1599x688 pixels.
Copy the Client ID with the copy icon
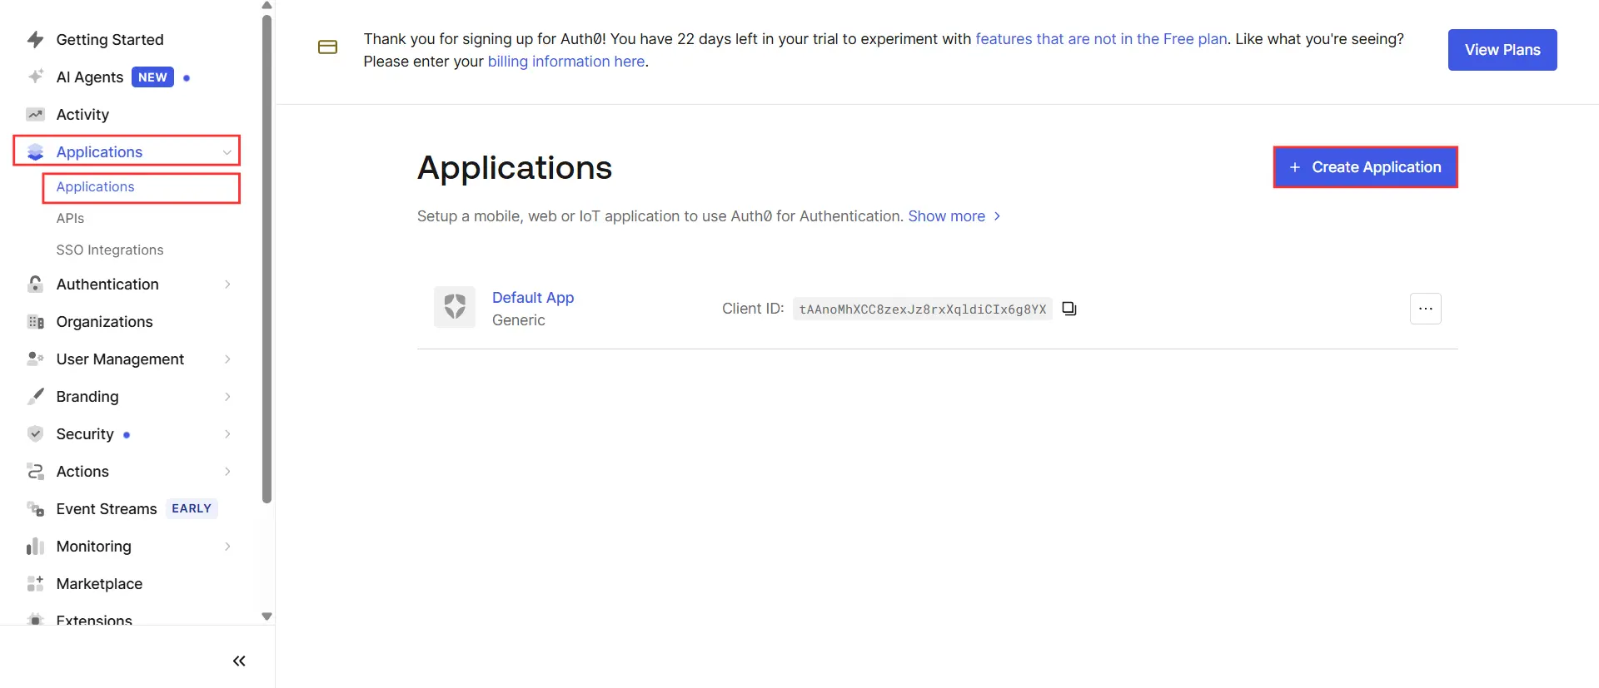click(1069, 309)
